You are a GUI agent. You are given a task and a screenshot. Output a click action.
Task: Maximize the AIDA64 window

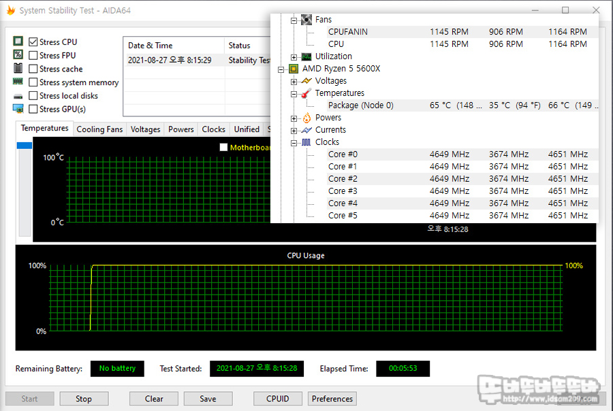[x=565, y=10]
